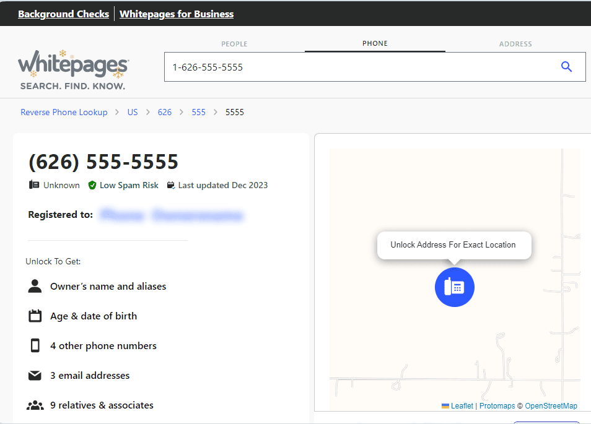Click the Unlock To Get: heading
This screenshot has width=591, height=424.
coord(53,261)
